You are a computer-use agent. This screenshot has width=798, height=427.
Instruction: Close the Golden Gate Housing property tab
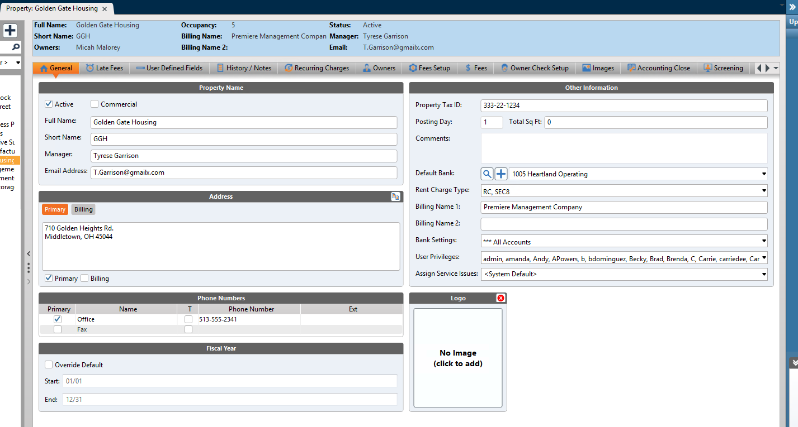(x=105, y=9)
